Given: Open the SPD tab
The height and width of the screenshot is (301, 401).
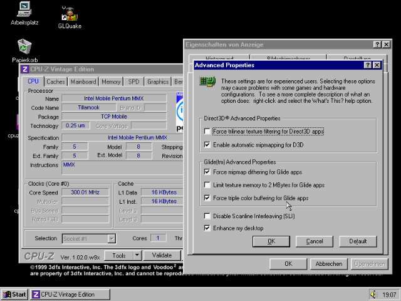Looking at the screenshot, I should (x=133, y=82).
